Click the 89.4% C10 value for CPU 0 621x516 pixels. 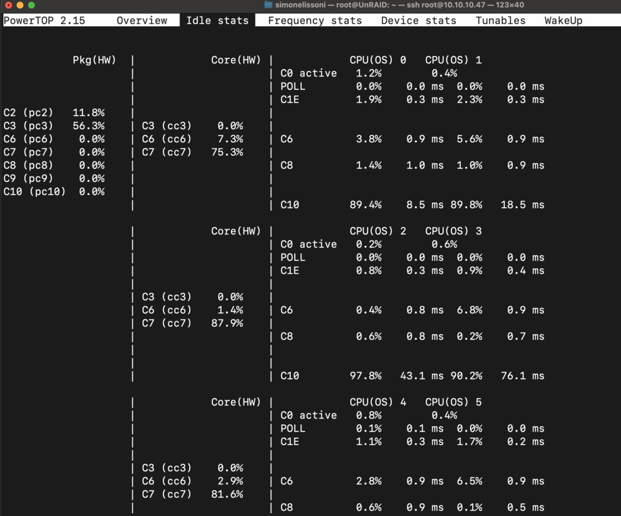tap(366, 205)
